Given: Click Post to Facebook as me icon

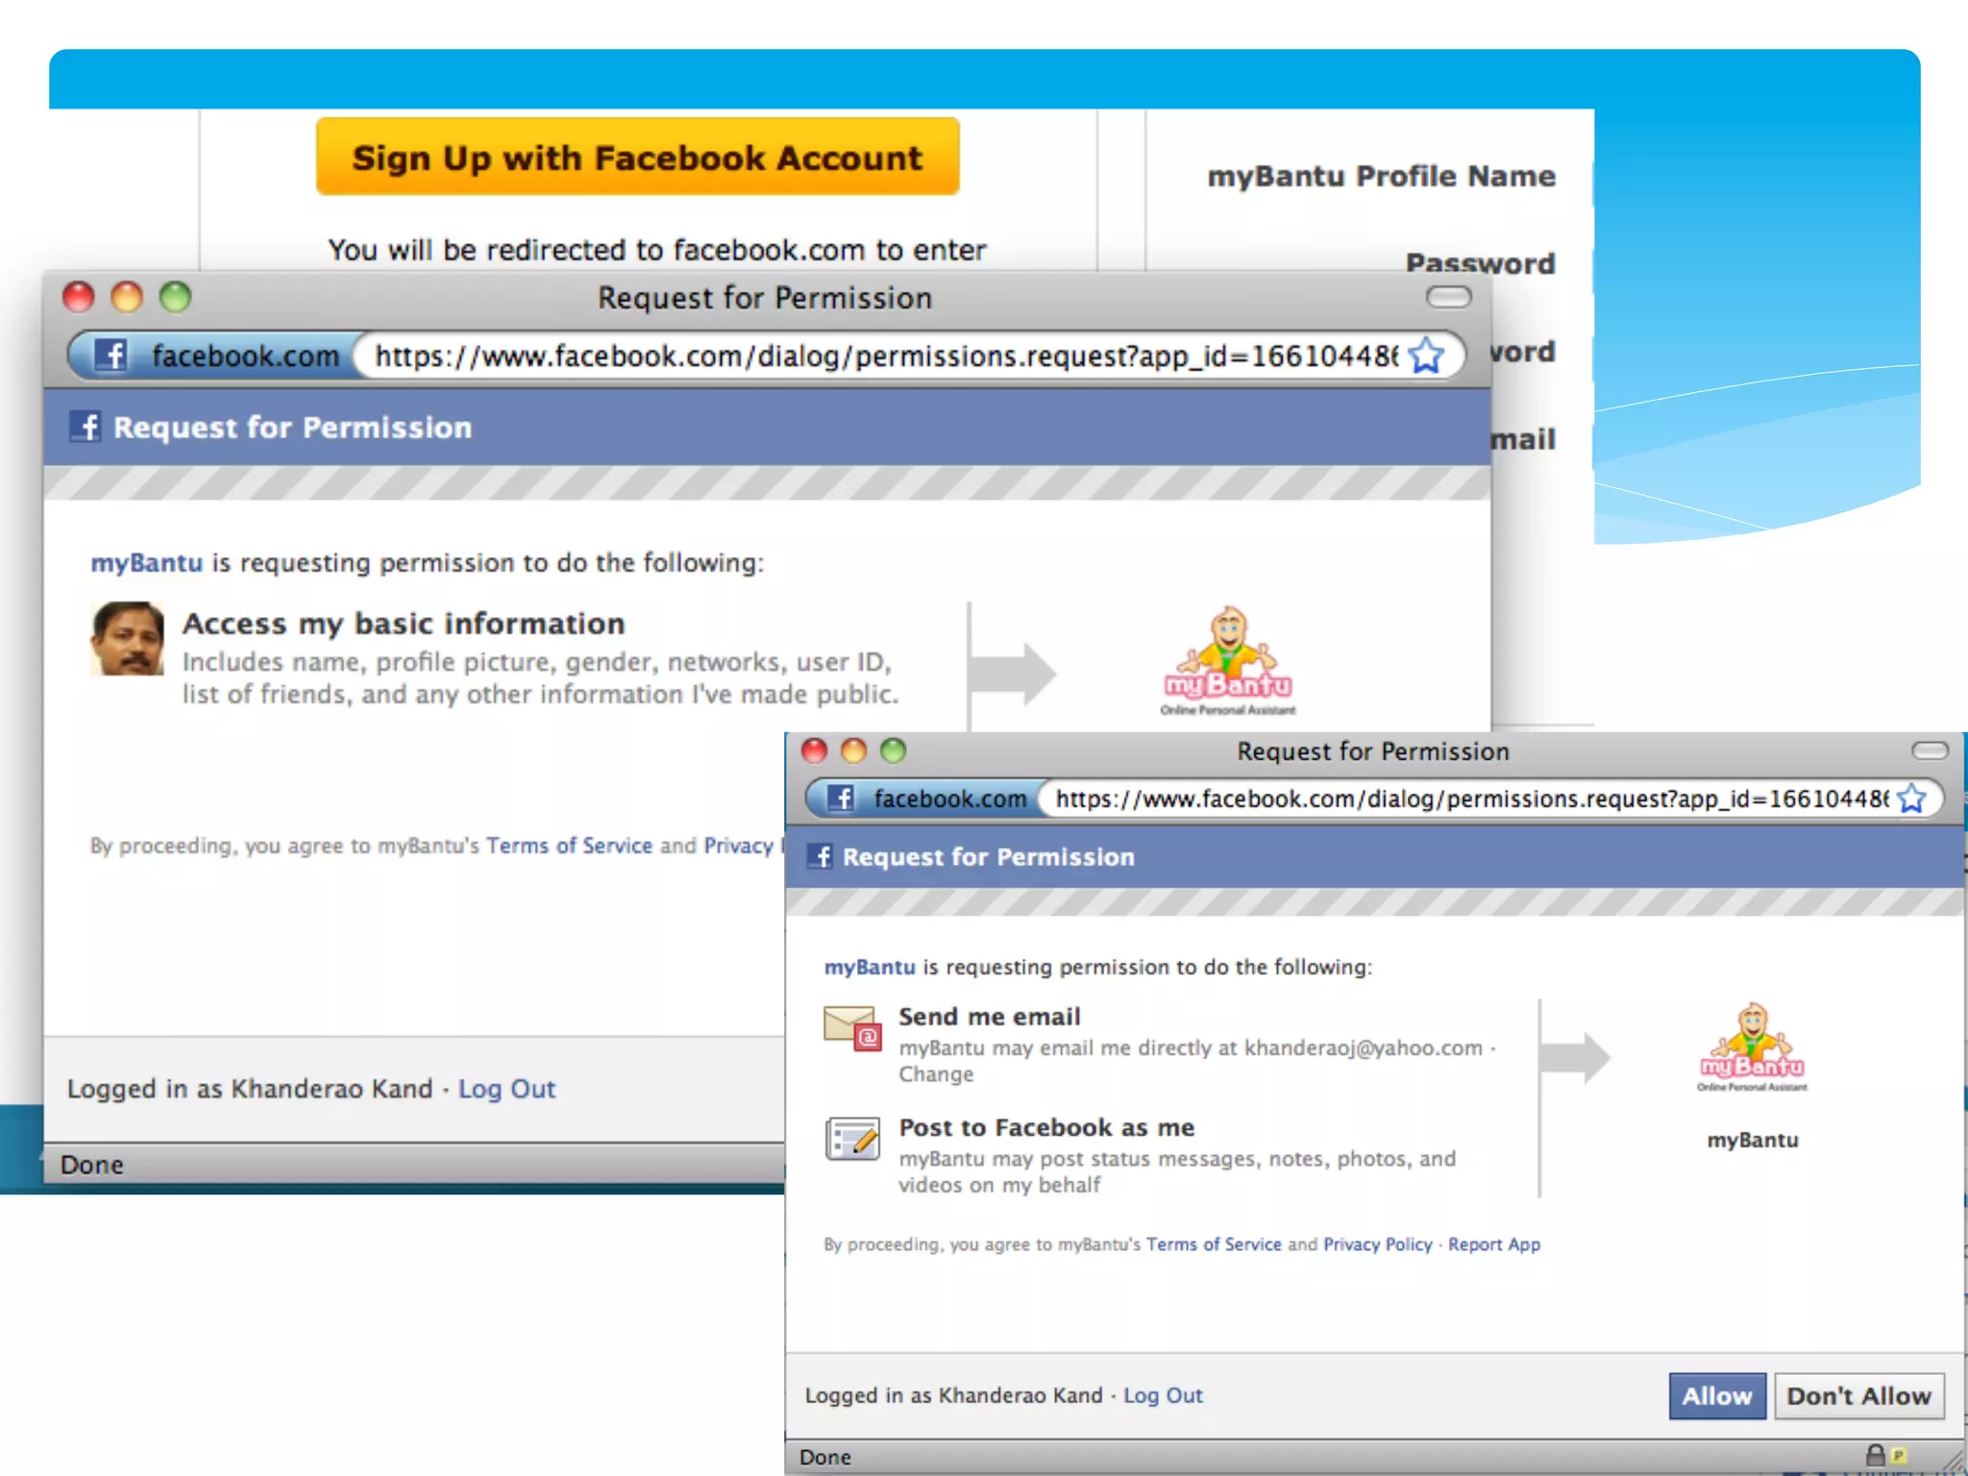Looking at the screenshot, I should click(852, 1139).
